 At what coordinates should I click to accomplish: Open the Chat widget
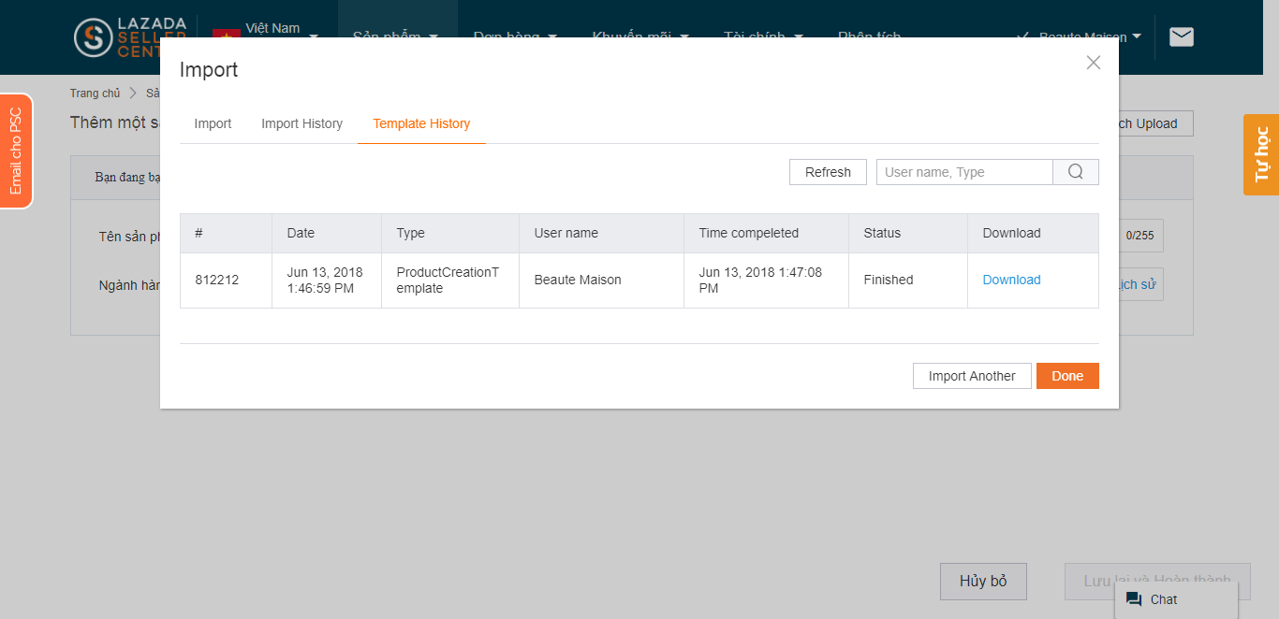1176,599
